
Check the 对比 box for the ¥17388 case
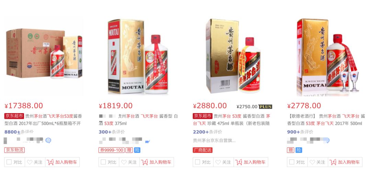(9, 162)
